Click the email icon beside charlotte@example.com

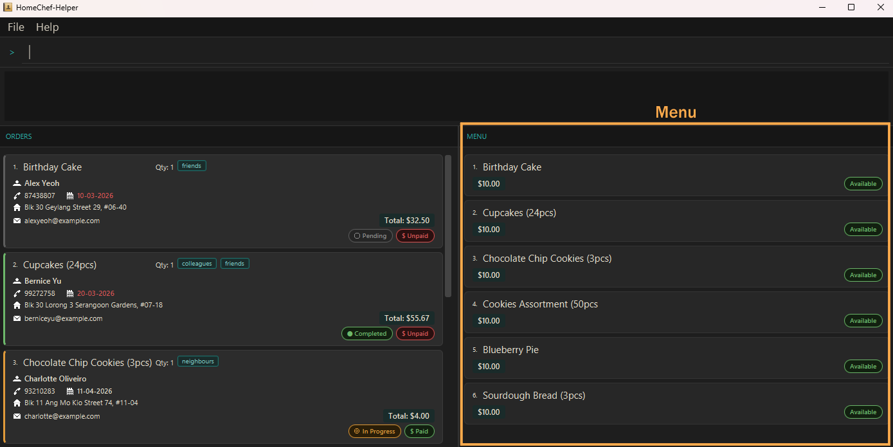pos(17,416)
